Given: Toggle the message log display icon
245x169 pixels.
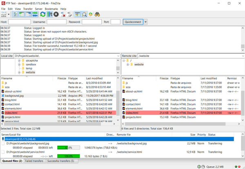Looking at the screenshot, I should (x=16, y=14).
